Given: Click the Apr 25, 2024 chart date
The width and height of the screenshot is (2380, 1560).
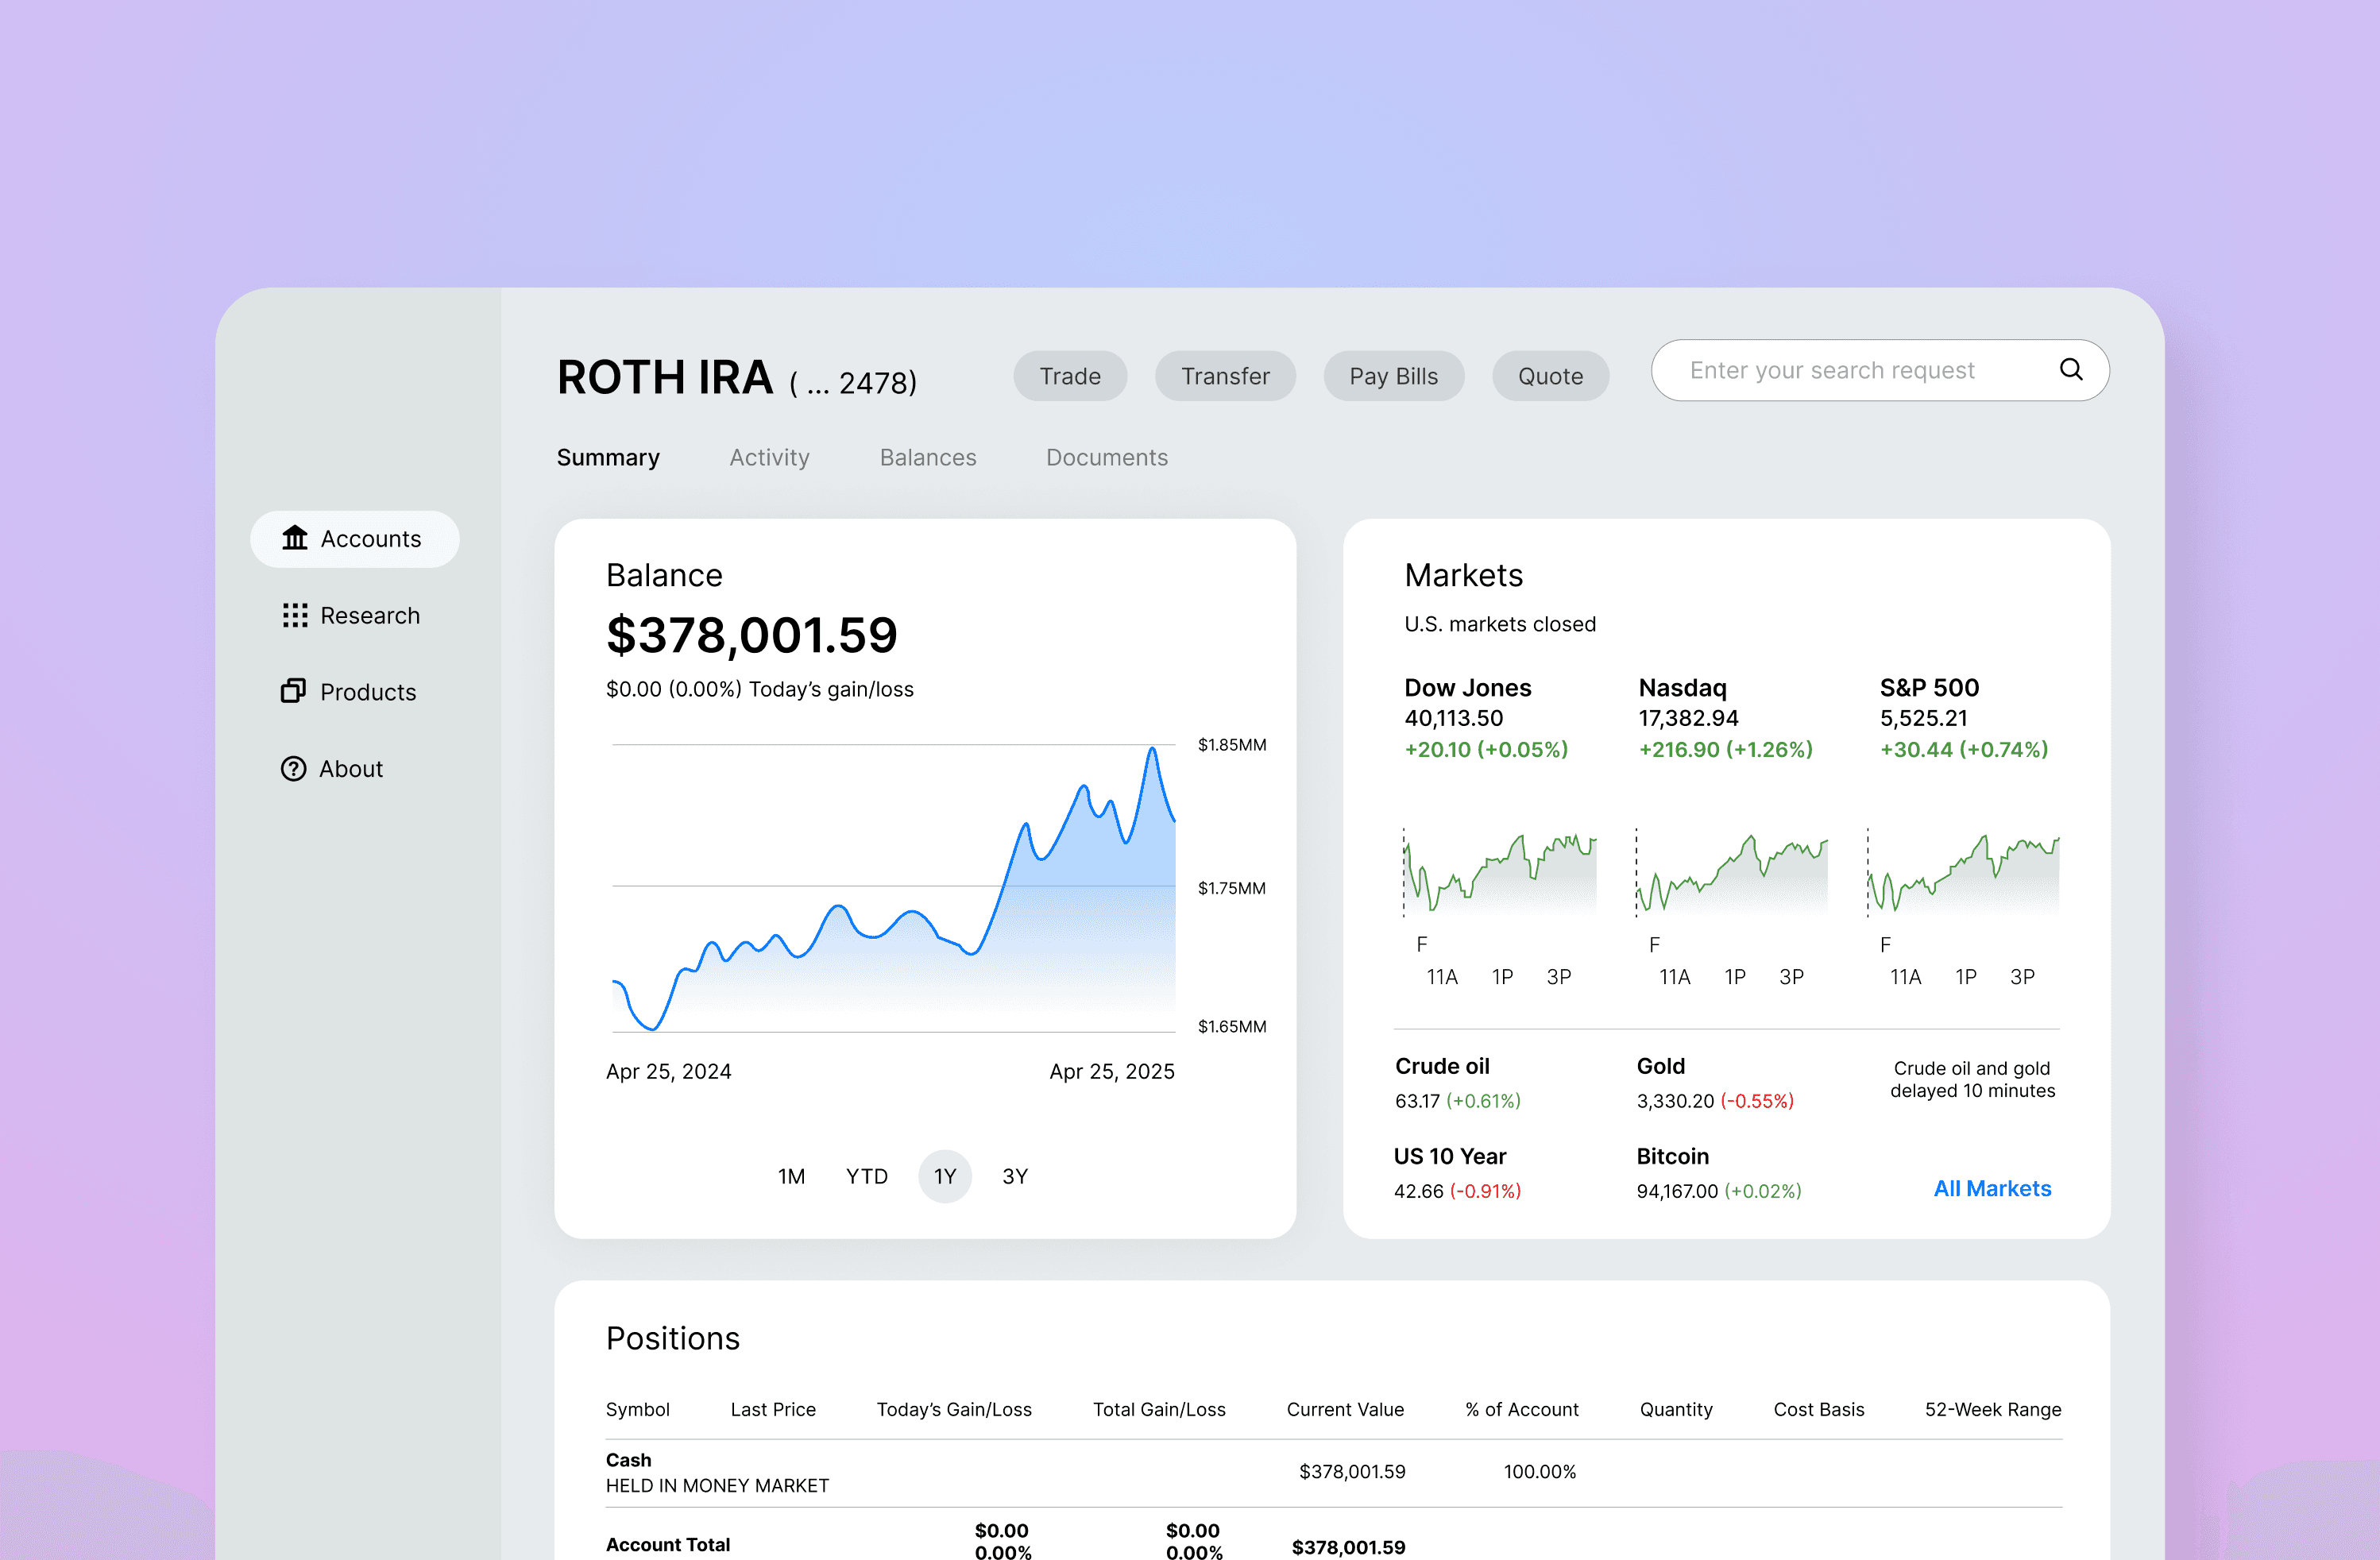Looking at the screenshot, I should [668, 1071].
